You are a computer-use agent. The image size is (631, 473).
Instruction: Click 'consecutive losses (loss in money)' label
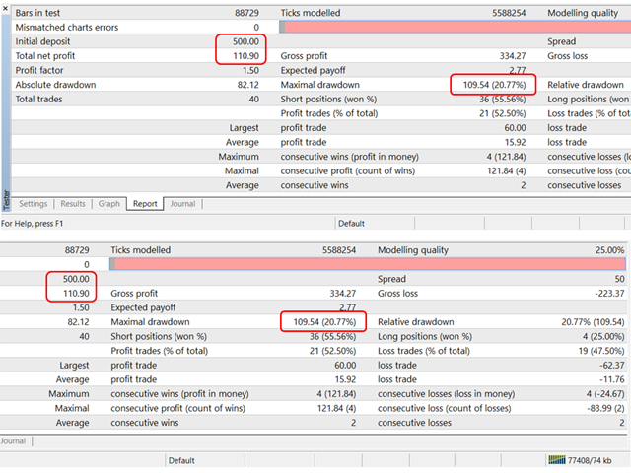[446, 394]
